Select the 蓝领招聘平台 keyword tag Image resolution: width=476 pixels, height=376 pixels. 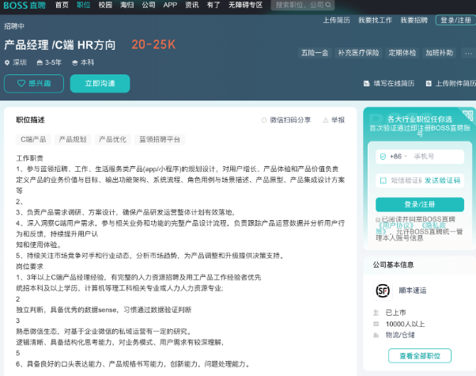pyautogui.click(x=160, y=139)
